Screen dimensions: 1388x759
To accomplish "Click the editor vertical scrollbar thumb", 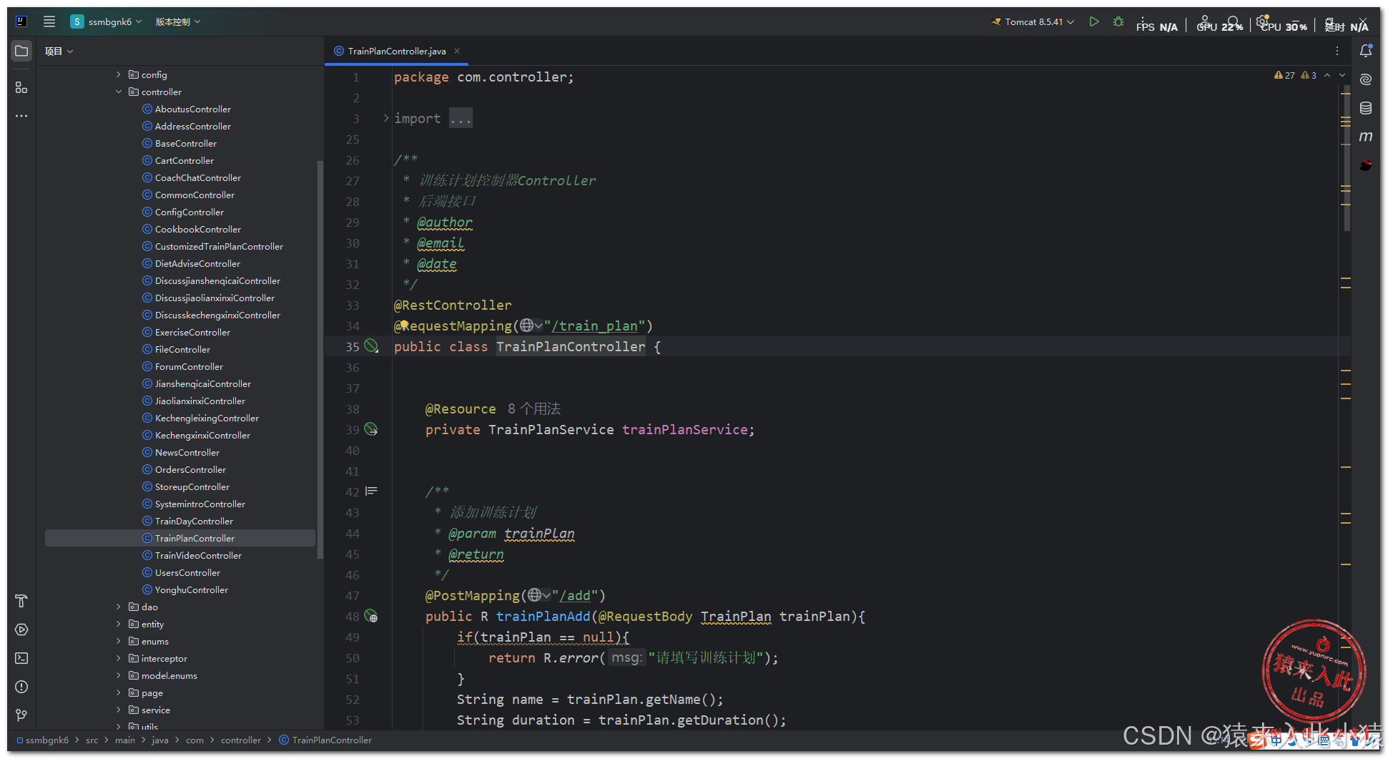I will [x=1347, y=158].
